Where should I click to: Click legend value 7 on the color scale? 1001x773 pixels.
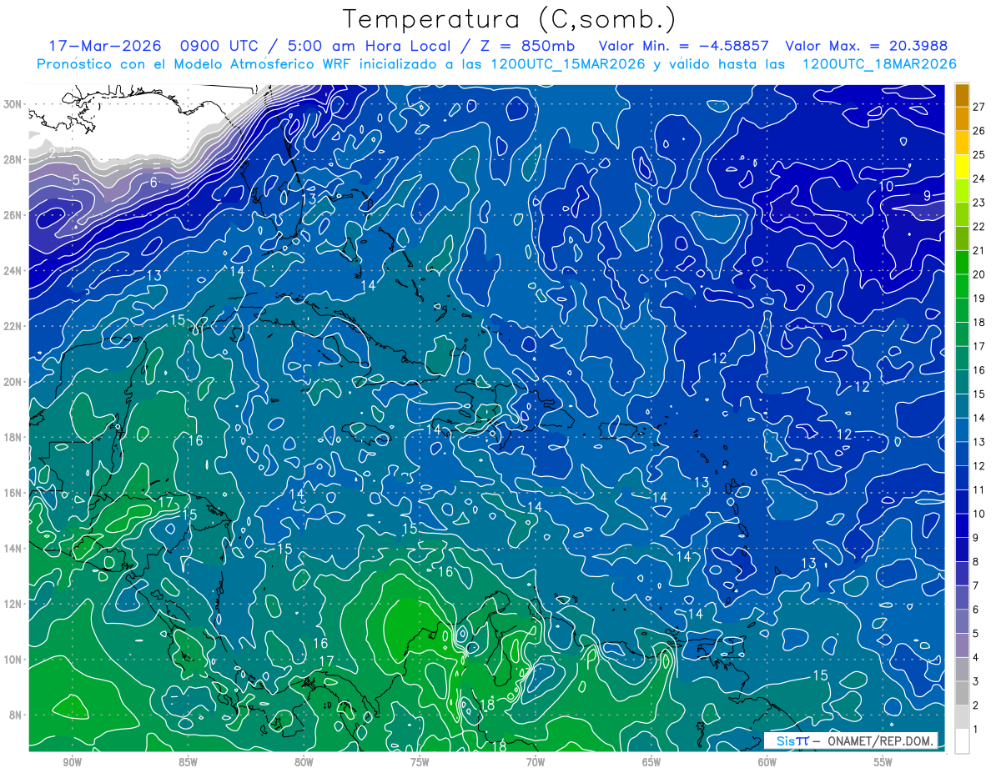976,585
